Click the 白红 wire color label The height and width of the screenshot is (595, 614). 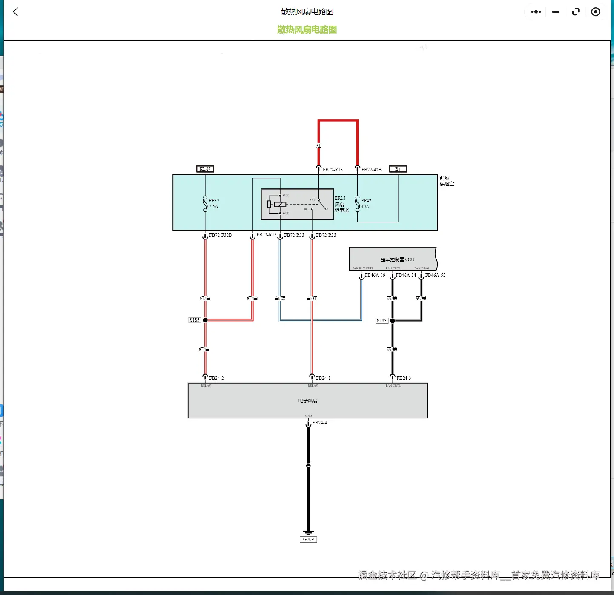click(x=312, y=299)
